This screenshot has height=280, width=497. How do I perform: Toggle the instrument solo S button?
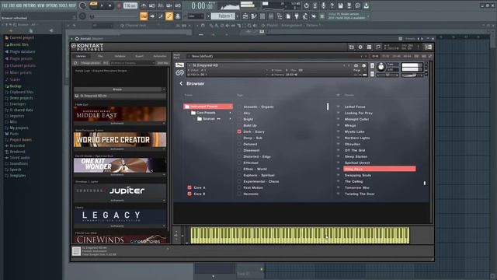click(x=373, y=66)
